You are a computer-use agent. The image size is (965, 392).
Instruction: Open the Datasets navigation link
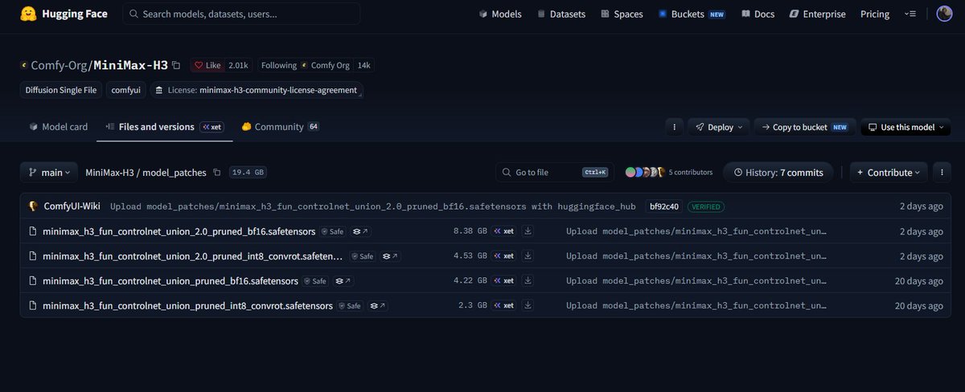(x=563, y=14)
